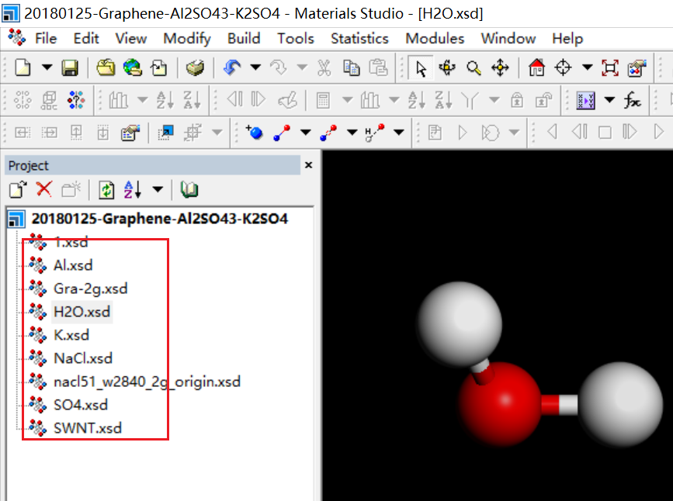Refresh the Project explorer
The width and height of the screenshot is (673, 501).
pyautogui.click(x=106, y=189)
